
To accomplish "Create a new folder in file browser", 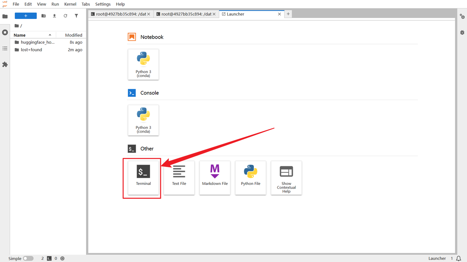I will (44, 16).
